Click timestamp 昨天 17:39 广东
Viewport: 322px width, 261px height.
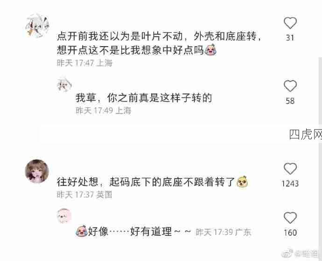(x=223, y=232)
